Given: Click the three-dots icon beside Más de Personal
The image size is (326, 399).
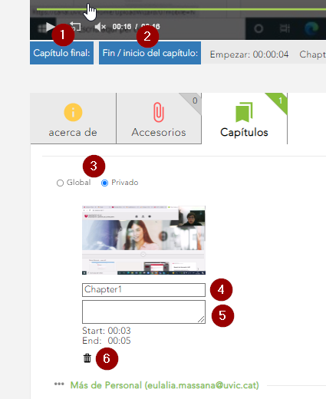Looking at the screenshot, I should point(59,384).
